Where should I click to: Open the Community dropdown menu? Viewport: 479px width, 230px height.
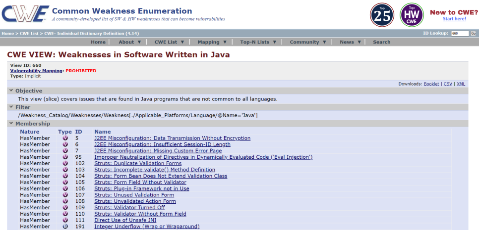(308, 42)
